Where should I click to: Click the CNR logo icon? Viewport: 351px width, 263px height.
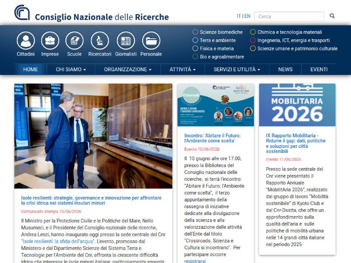click(x=22, y=13)
